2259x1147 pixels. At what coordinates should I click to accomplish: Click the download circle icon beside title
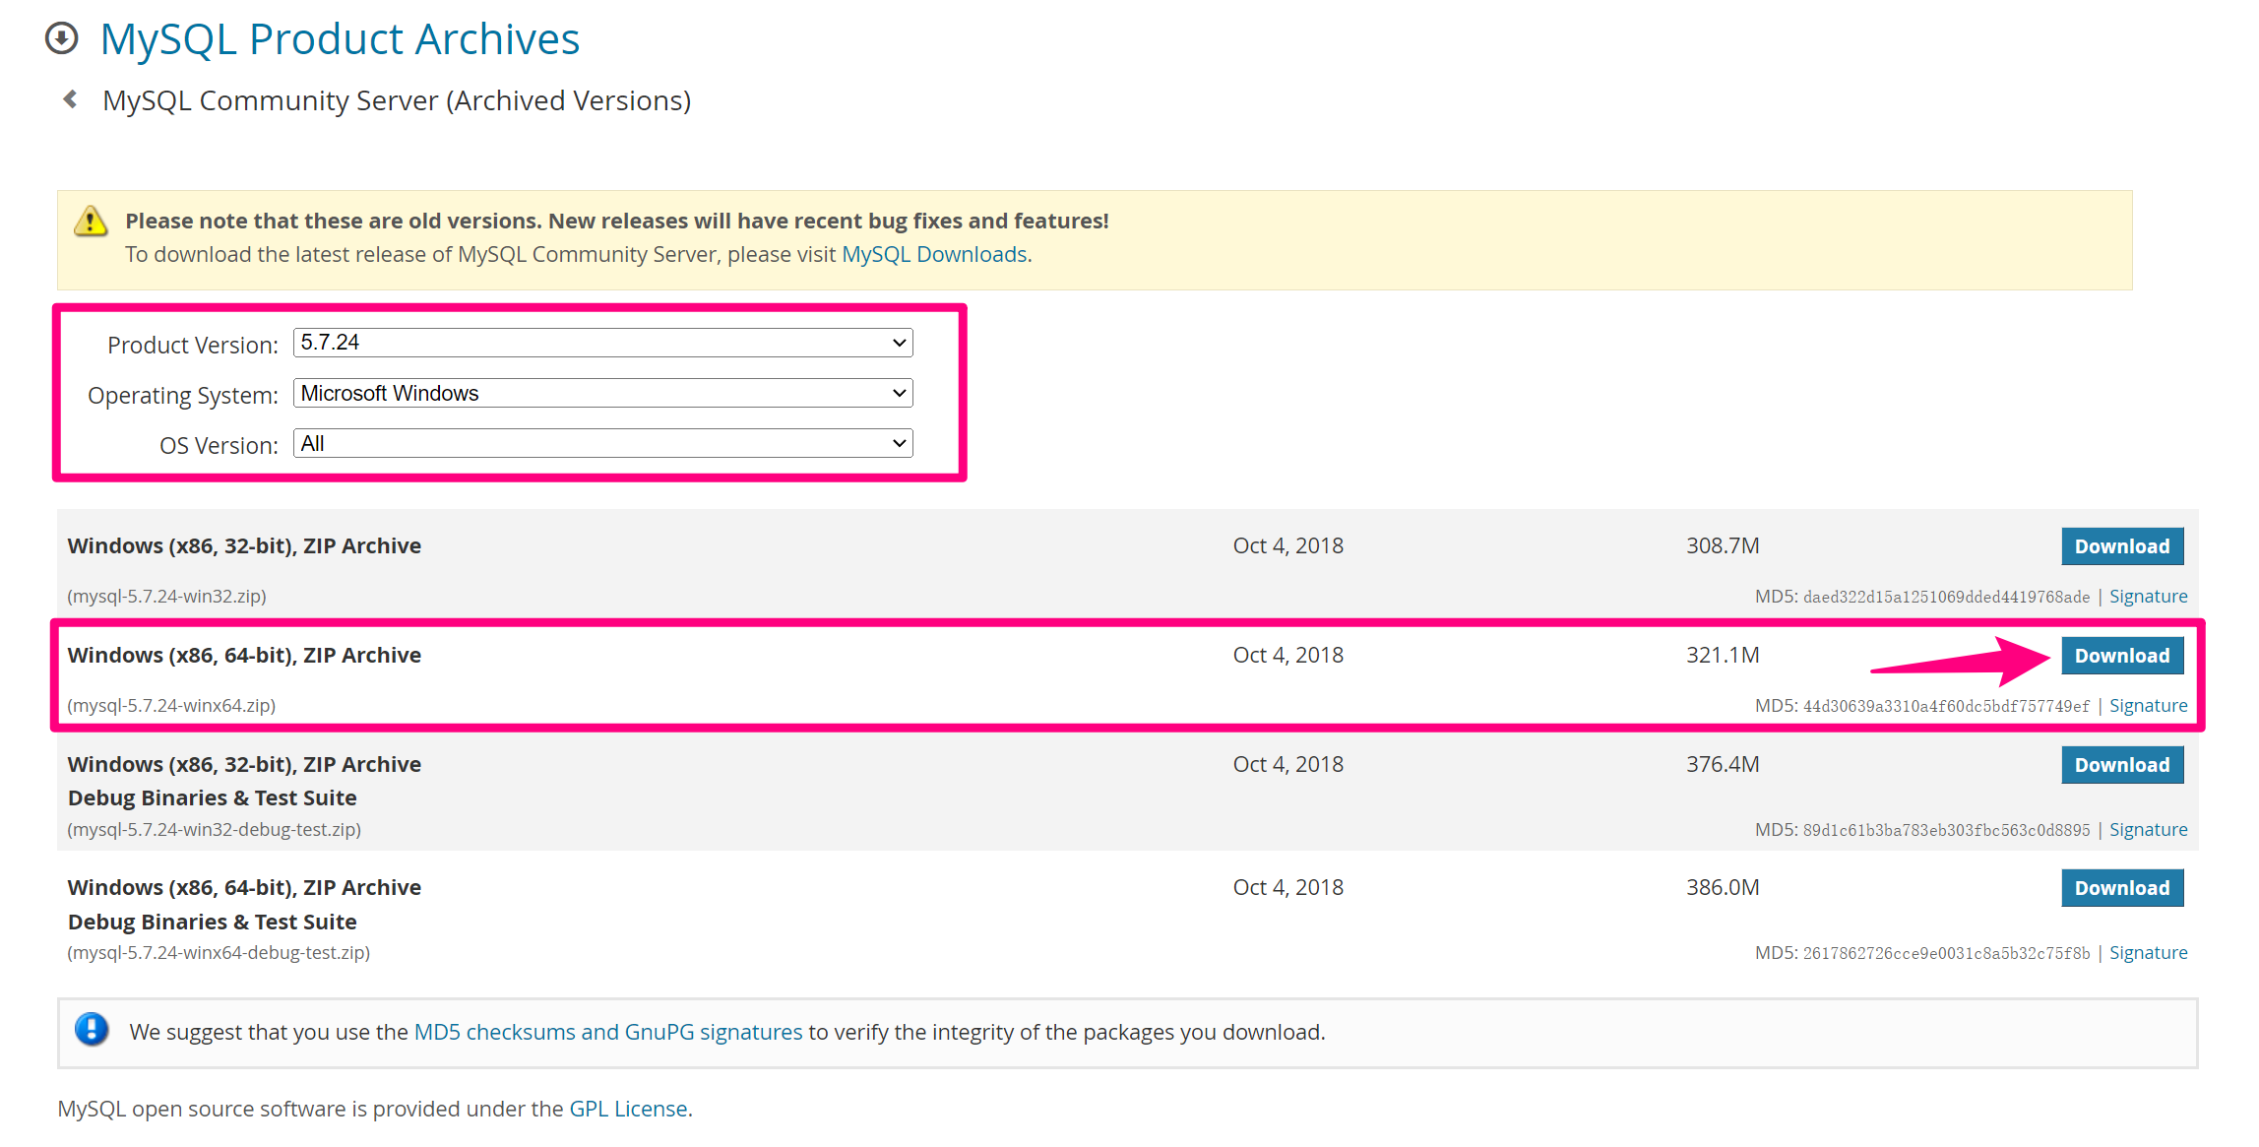(x=61, y=38)
